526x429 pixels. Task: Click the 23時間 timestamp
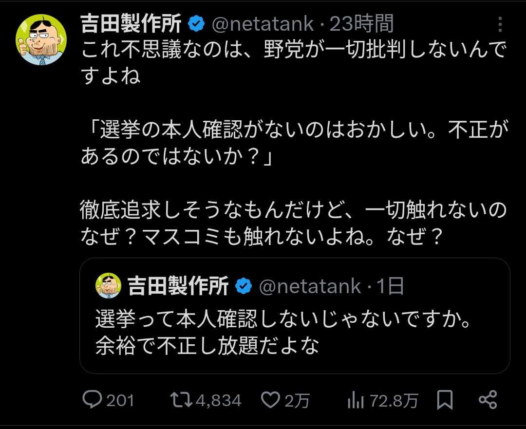(x=361, y=23)
